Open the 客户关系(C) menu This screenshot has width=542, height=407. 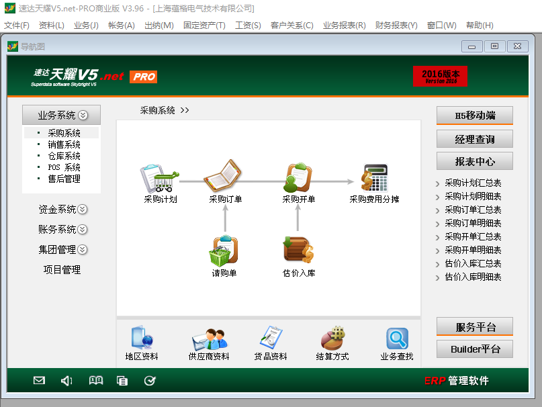click(291, 26)
